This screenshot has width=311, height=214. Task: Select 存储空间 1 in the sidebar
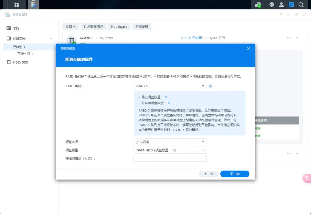(25, 54)
